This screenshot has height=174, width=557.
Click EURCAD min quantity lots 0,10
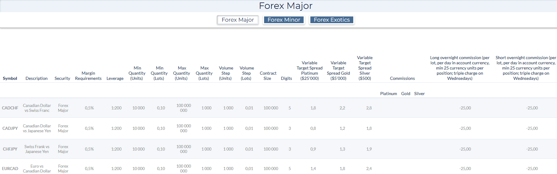click(161, 169)
